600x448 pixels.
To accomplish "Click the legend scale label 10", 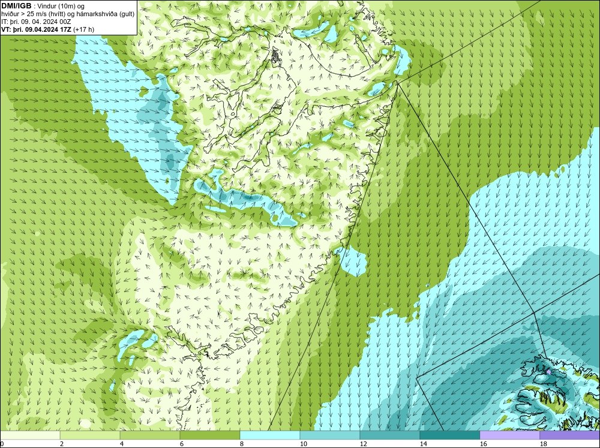I will (303, 444).
